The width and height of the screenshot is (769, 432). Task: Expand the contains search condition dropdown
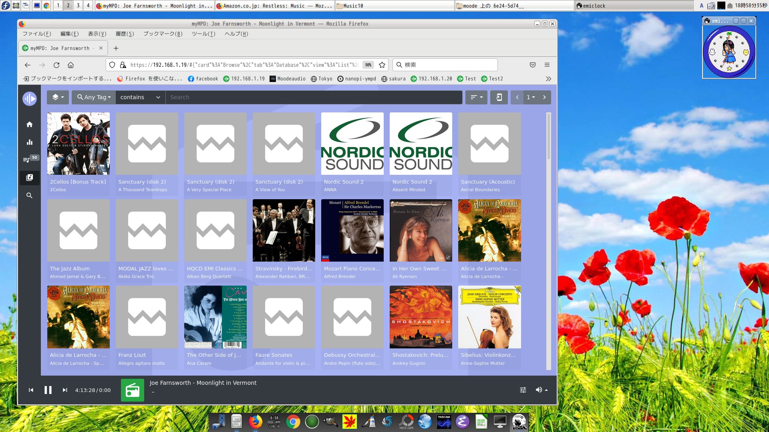140,97
